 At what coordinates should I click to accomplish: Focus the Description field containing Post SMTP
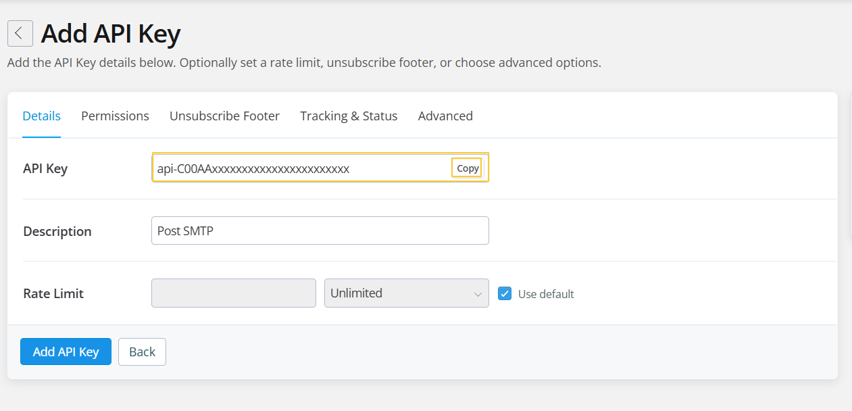320,231
